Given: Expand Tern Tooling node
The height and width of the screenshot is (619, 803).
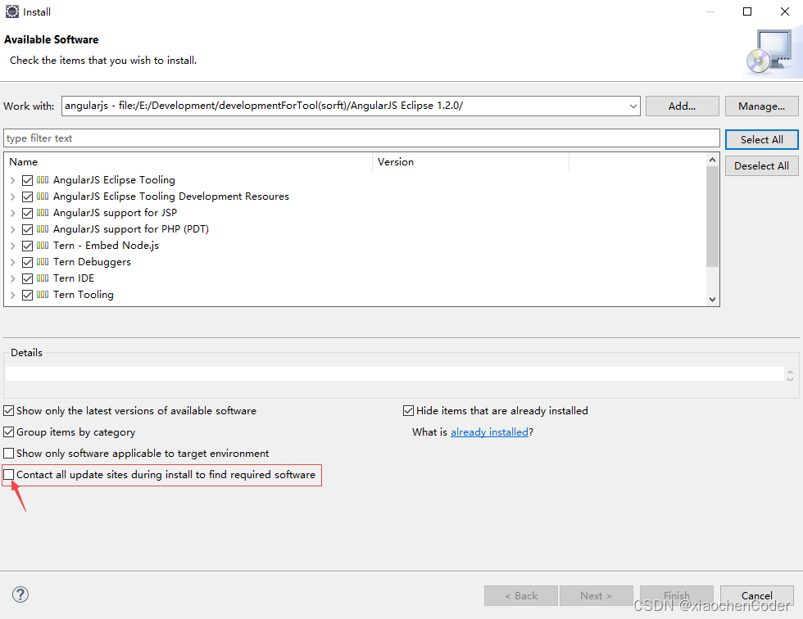Looking at the screenshot, I should [x=13, y=296].
